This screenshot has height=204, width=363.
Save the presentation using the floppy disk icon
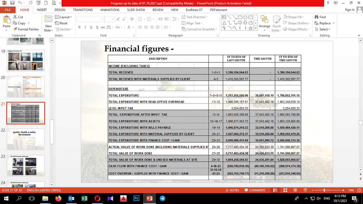12,3
